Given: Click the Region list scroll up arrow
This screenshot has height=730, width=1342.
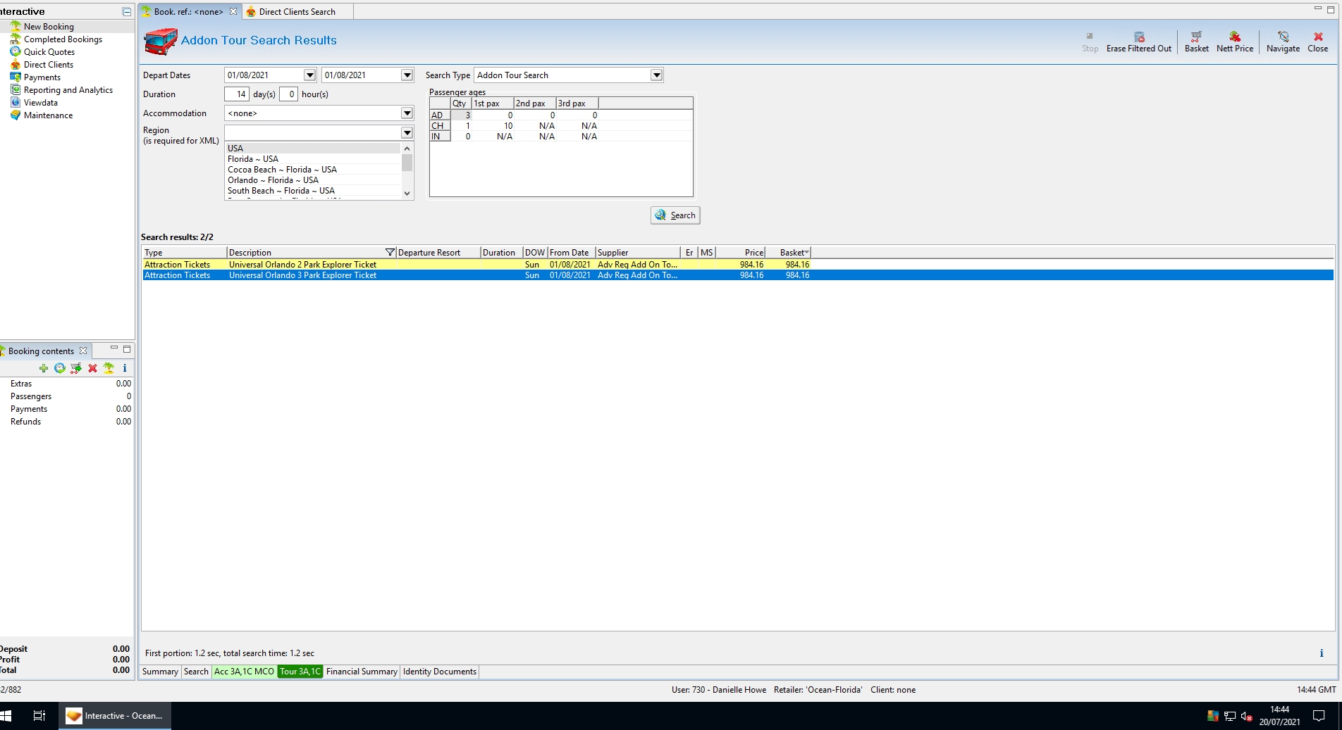Looking at the screenshot, I should [407, 149].
